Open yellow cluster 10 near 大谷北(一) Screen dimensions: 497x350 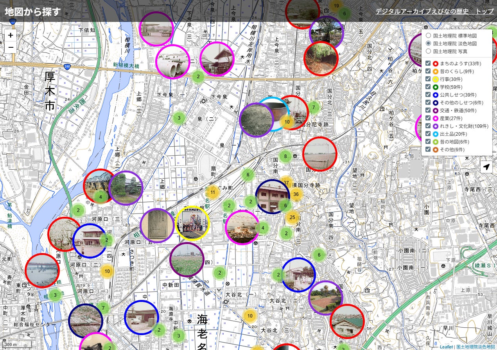[250, 316]
